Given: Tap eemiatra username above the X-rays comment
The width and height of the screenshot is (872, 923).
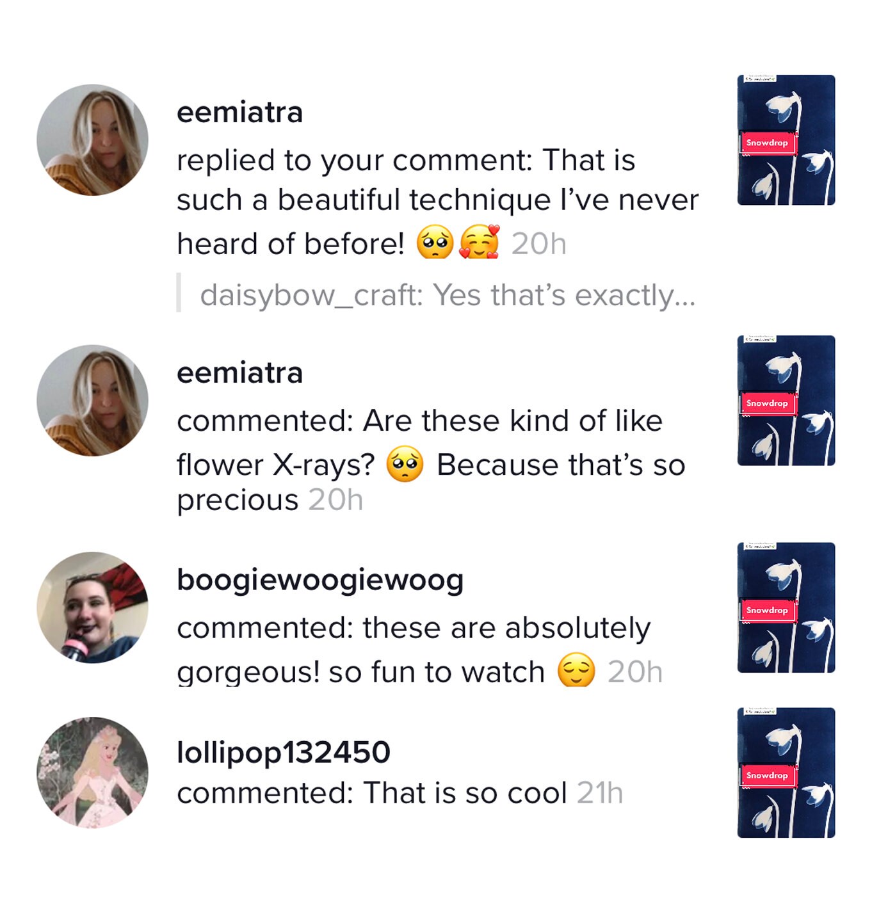Looking at the screenshot, I should (239, 373).
